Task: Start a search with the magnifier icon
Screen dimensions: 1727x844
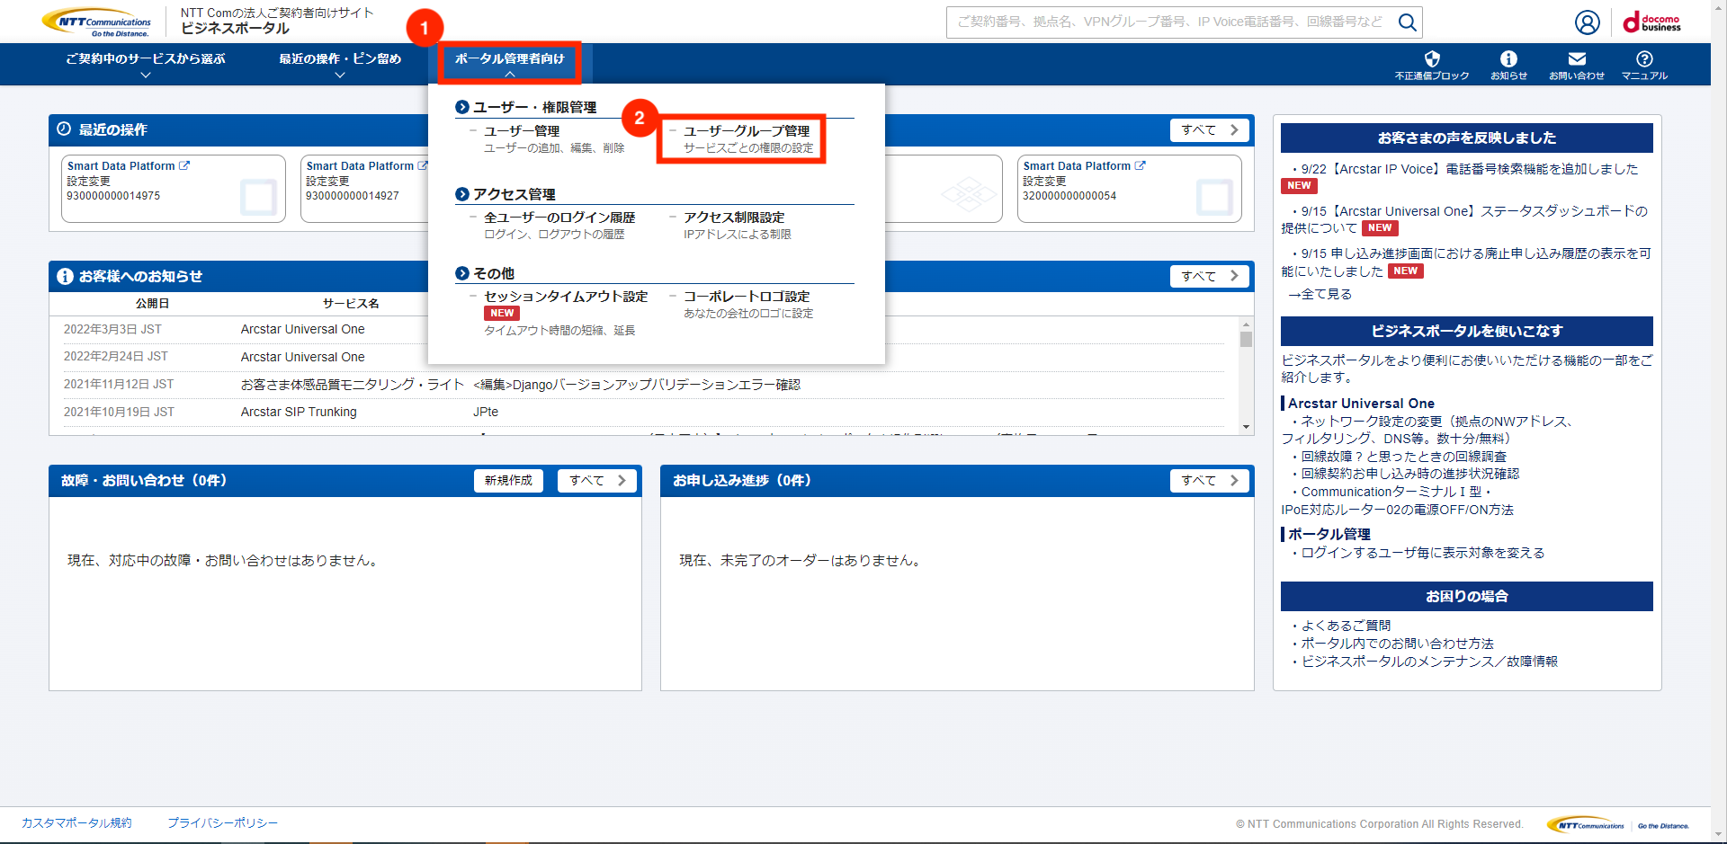Action: point(1407,22)
